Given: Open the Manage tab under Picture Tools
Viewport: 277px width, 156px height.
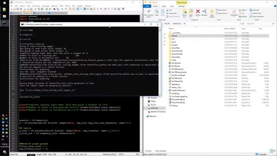Looking at the screenshot, I should pos(181,6).
